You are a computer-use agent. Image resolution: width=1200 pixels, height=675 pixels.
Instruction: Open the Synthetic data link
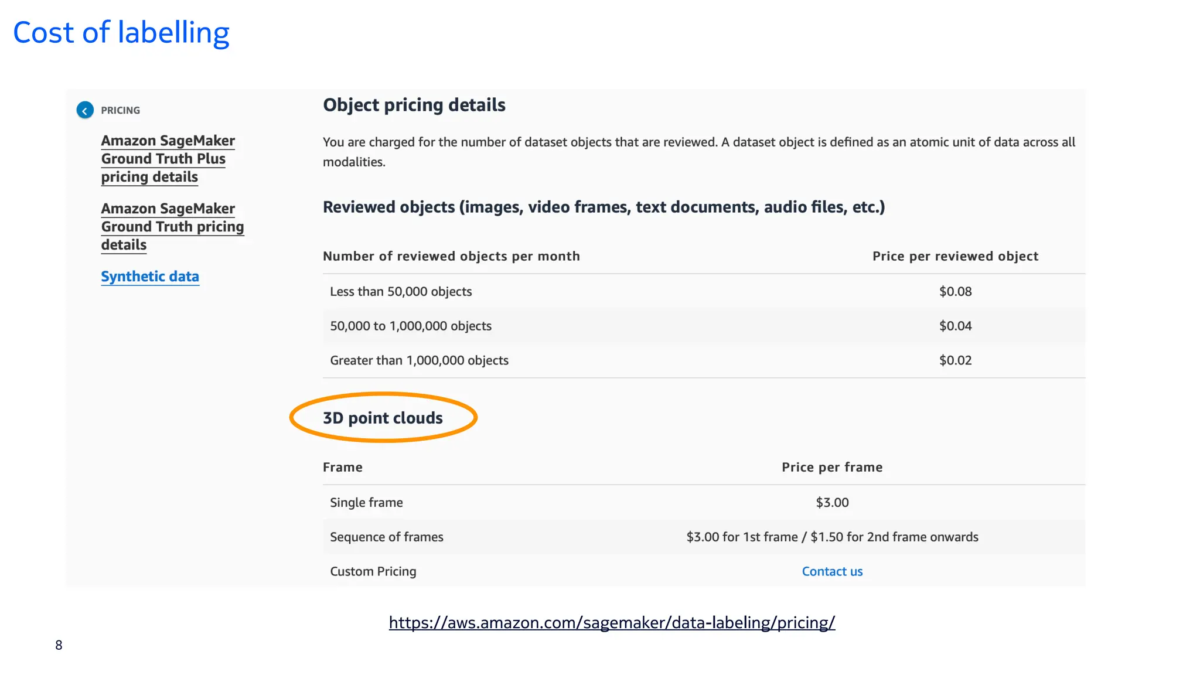pyautogui.click(x=150, y=277)
